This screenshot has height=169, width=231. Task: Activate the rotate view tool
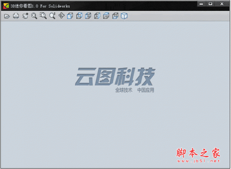(61, 15)
